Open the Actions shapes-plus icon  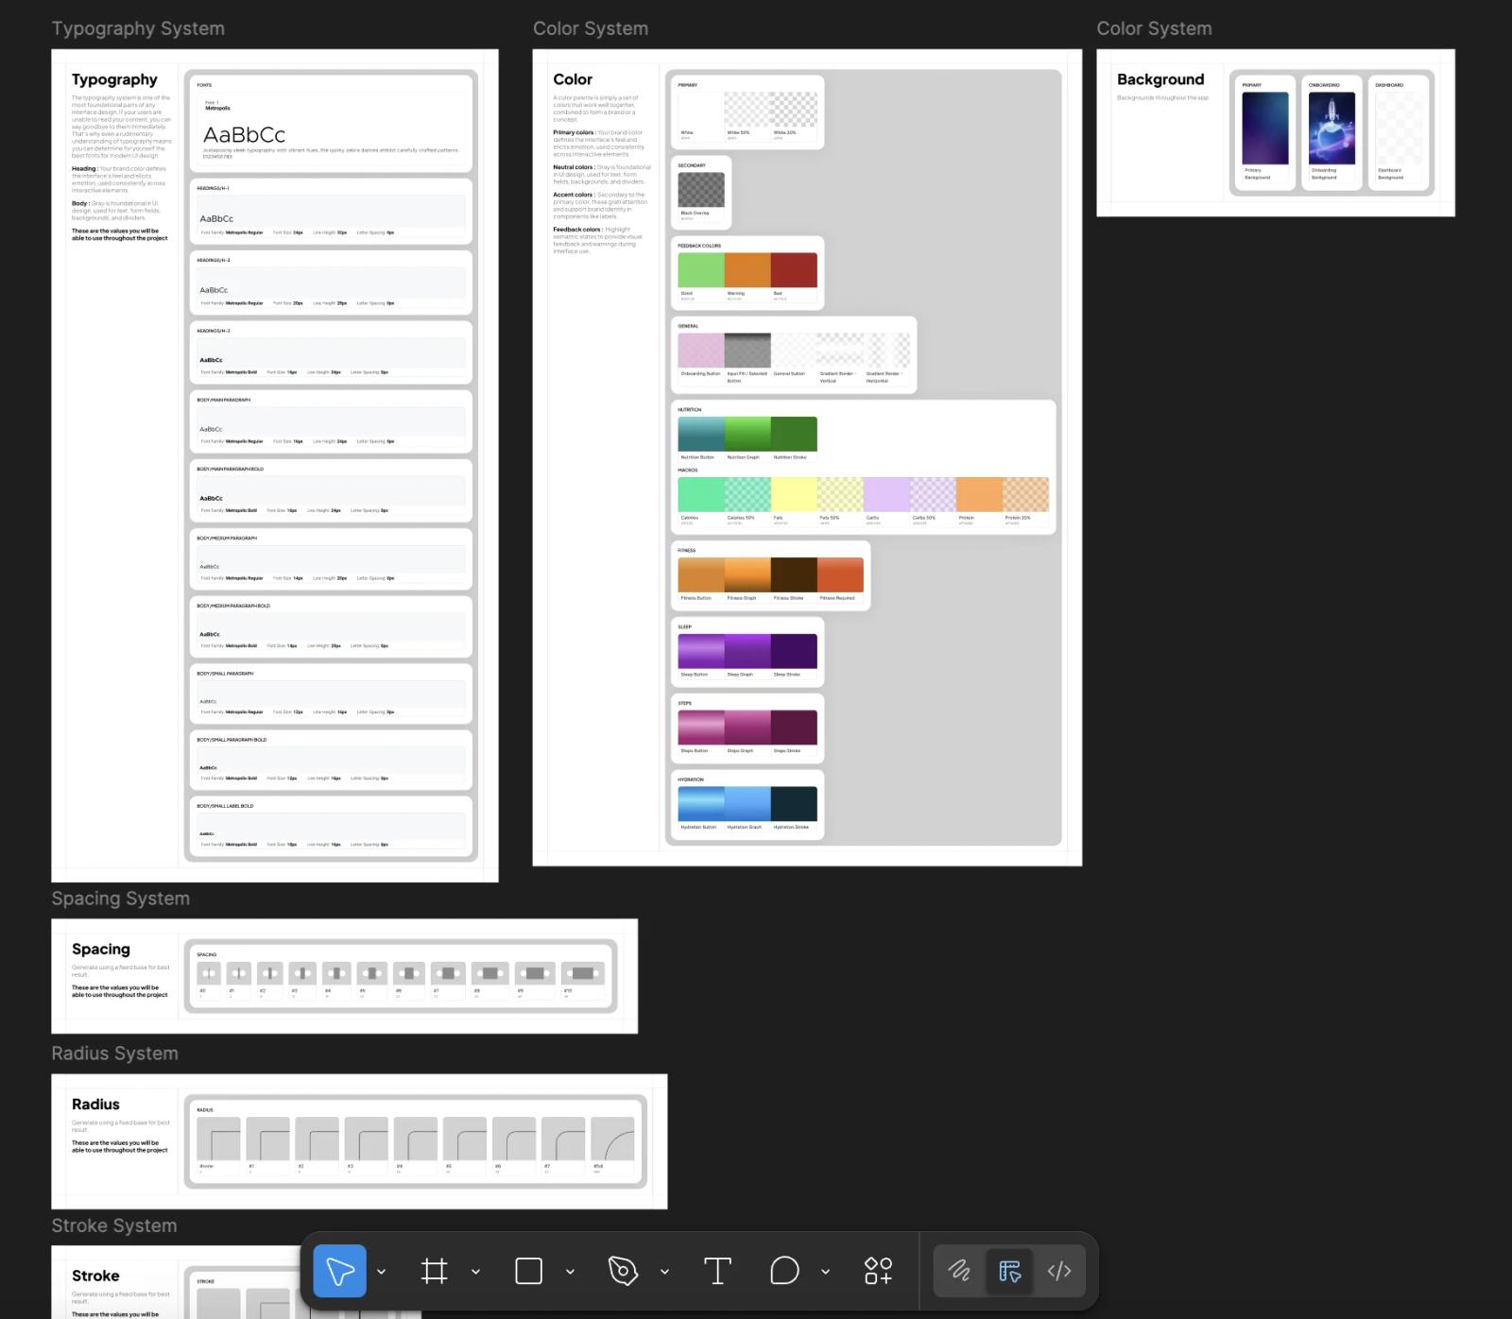click(x=878, y=1271)
